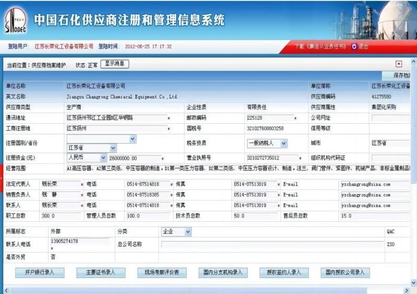Click the logged-in user name 江苏长荣化工设备有限公司
The width and height of the screenshot is (417, 294).
64,46
